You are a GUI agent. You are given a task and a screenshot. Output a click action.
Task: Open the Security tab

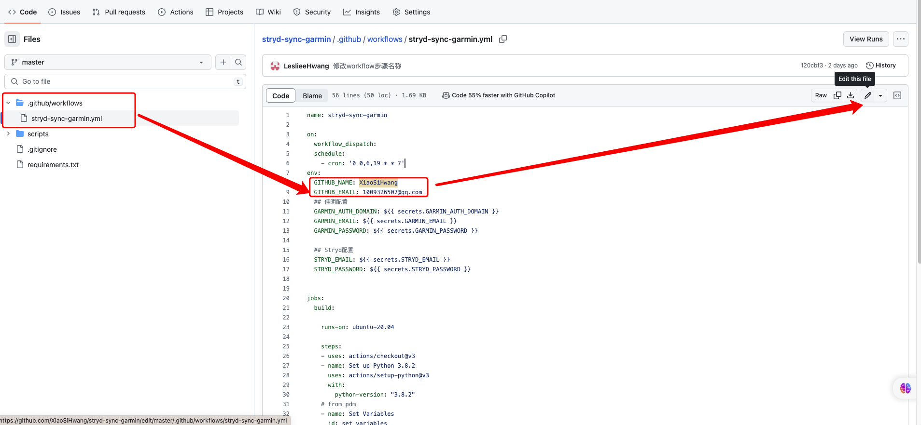[x=312, y=12]
